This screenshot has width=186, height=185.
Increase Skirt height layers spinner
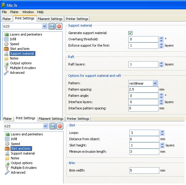tap(162, 144)
